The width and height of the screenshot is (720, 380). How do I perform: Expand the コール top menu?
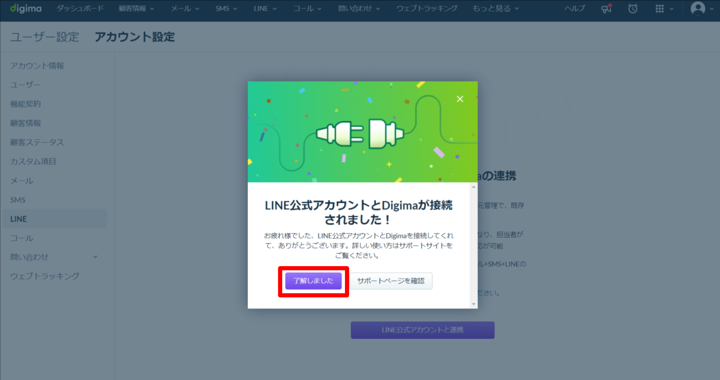pyautogui.click(x=307, y=8)
